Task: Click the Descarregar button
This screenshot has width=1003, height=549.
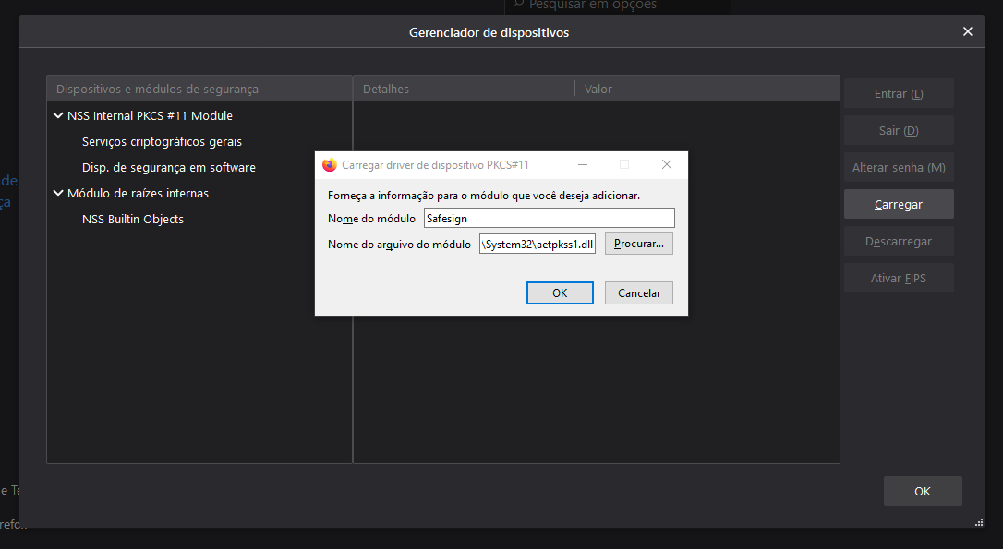Action: 898,241
